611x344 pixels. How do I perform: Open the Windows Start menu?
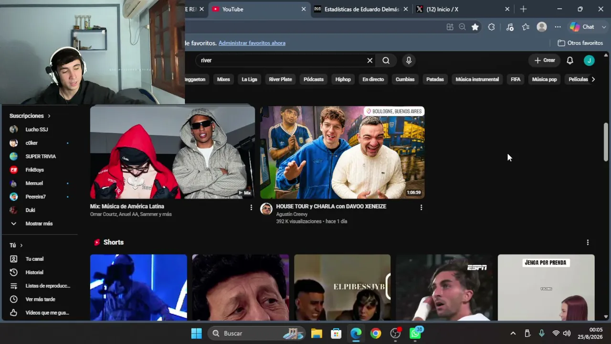[196, 333]
